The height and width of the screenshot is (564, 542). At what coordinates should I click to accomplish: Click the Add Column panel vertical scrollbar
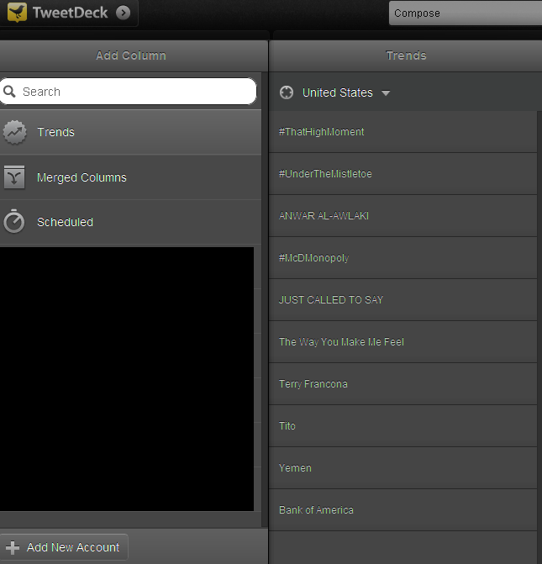click(265, 299)
